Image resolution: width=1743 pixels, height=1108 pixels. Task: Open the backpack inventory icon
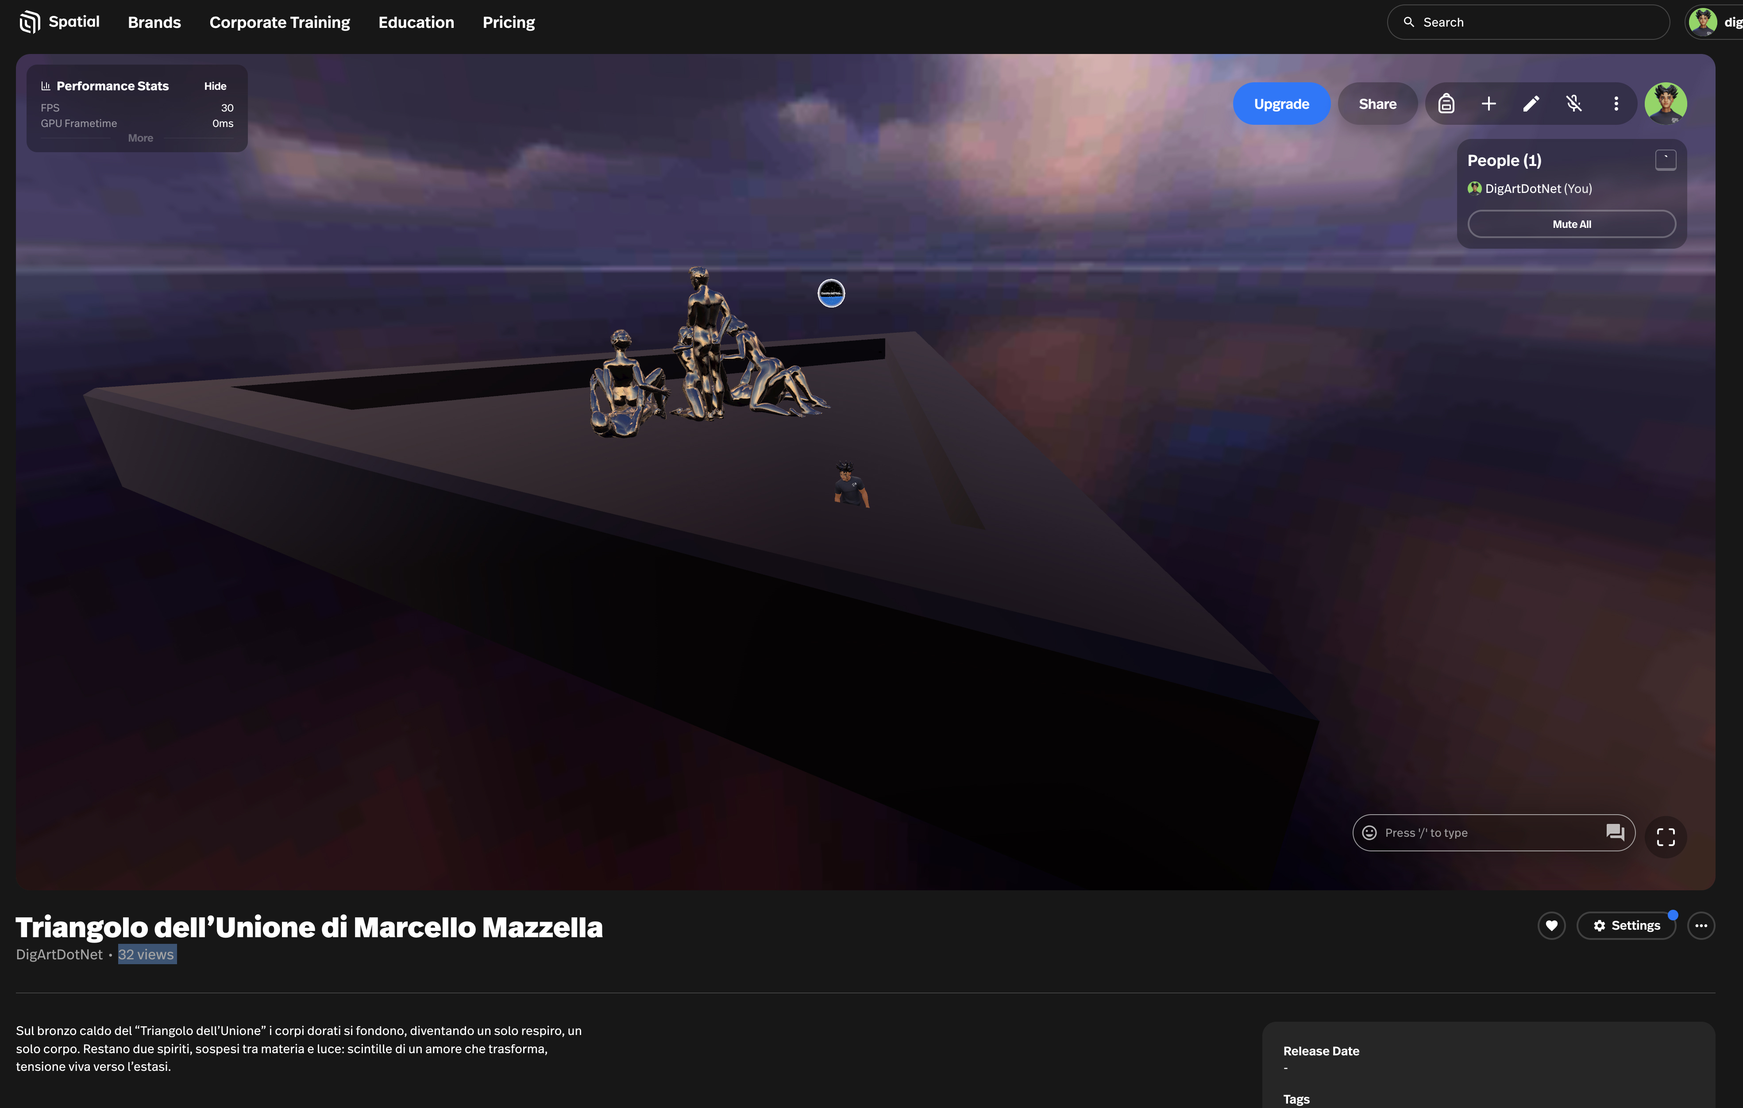[x=1446, y=104]
